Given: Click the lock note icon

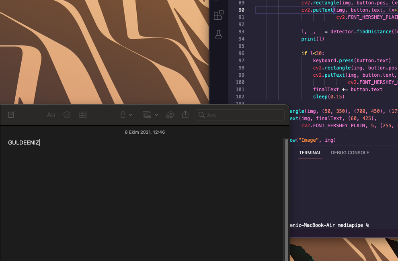Looking at the screenshot, I should click(123, 115).
